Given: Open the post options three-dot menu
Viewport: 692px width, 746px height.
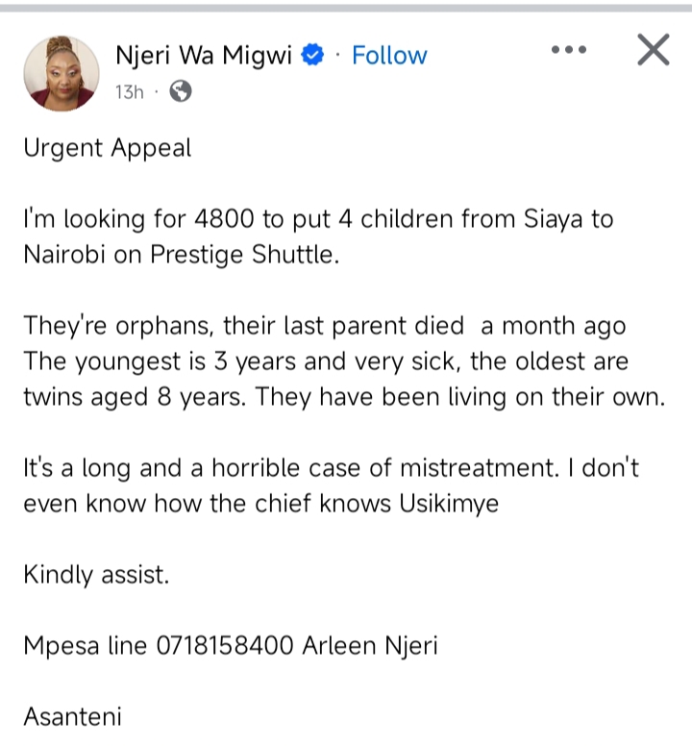Looking at the screenshot, I should (568, 50).
